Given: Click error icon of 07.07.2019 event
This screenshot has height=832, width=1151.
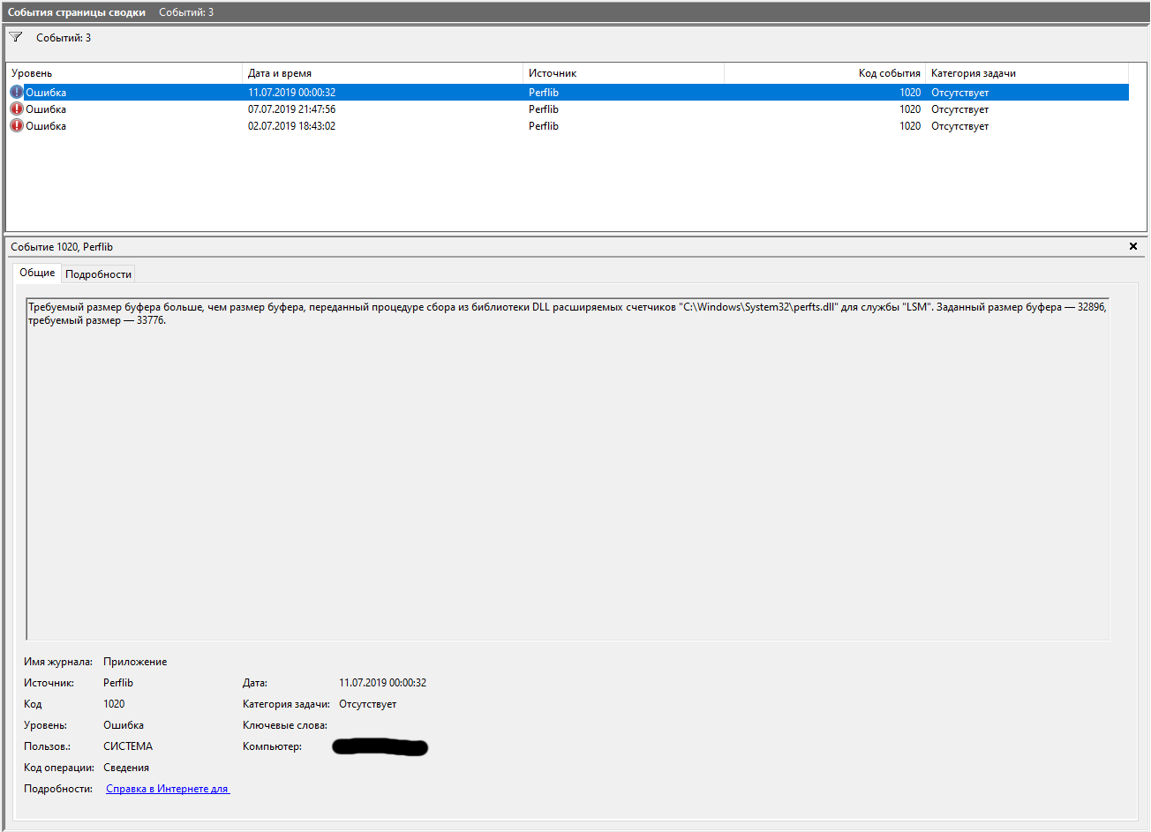Looking at the screenshot, I should click(x=17, y=109).
